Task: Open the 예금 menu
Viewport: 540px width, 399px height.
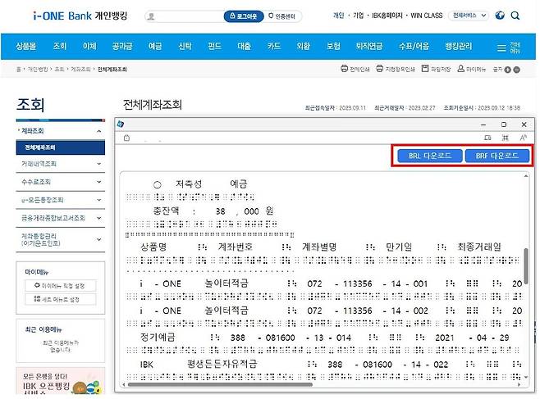Action: tap(155, 46)
